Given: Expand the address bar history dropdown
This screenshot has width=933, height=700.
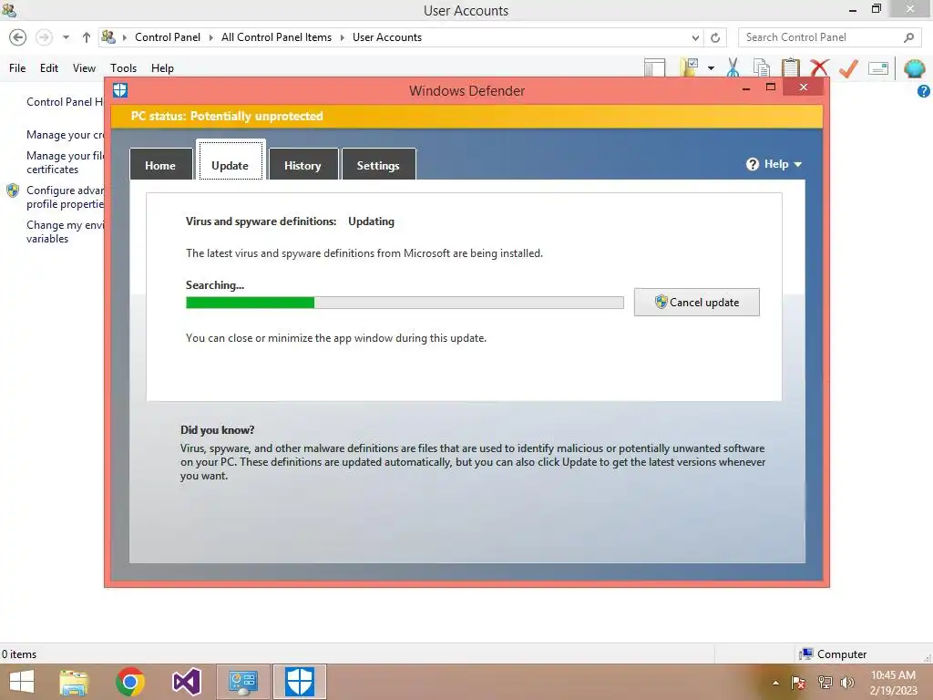Looking at the screenshot, I should (695, 37).
